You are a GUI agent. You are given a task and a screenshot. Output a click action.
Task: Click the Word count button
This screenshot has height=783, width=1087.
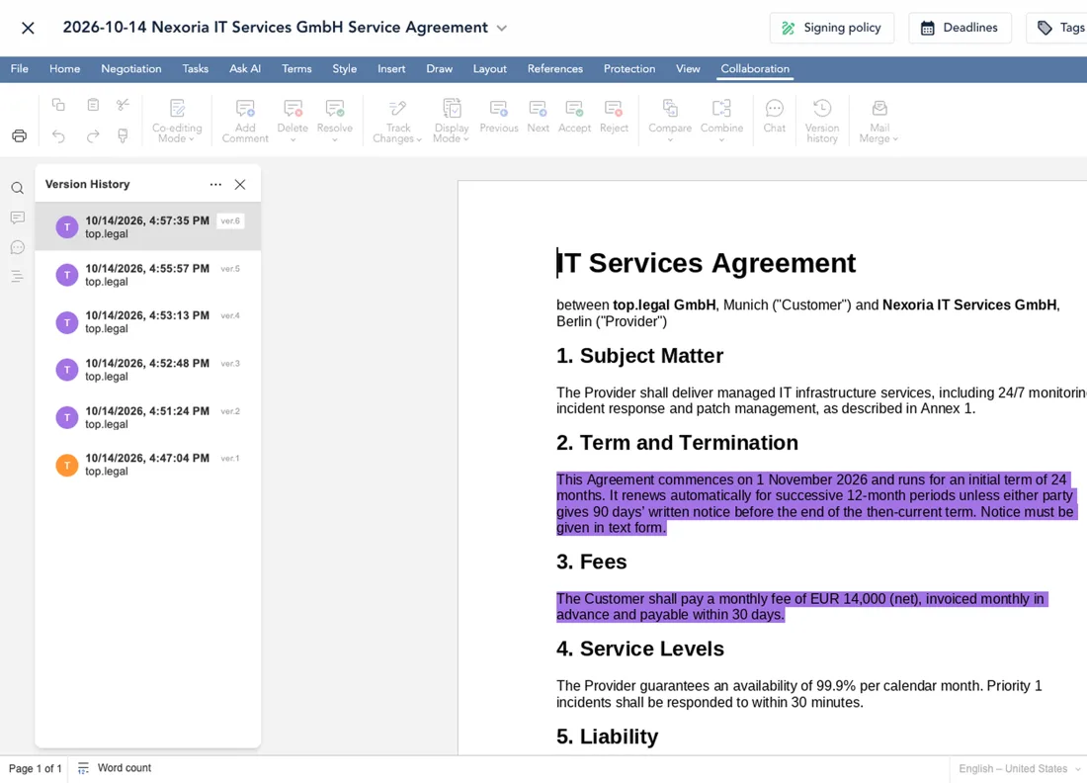pos(115,768)
